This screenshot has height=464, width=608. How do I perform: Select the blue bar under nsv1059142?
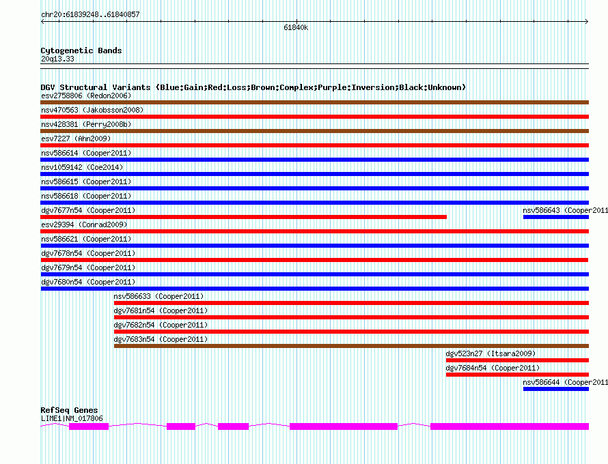click(314, 174)
